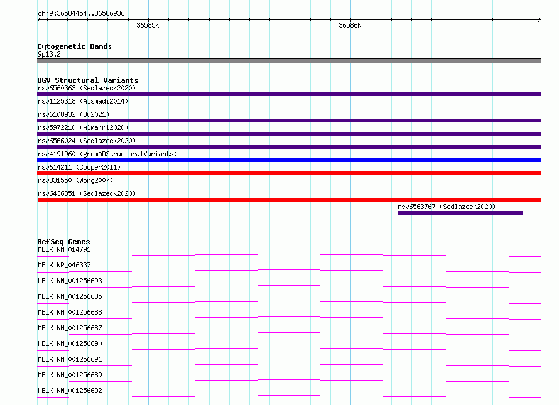
Task: Open the Cytogenetic Bands track title
Action: [75, 46]
